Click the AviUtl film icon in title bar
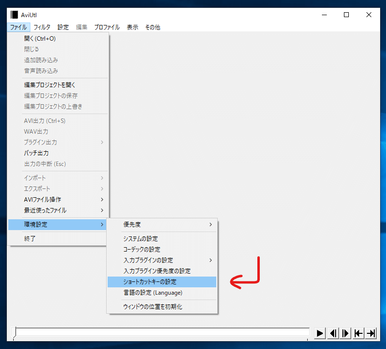Viewport: 386px width, 349px height. [x=14, y=15]
